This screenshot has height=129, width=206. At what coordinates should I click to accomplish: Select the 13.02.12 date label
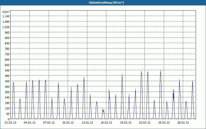click(87, 123)
